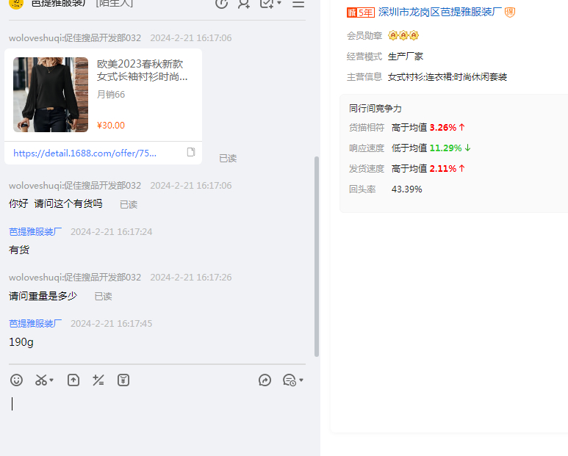
Task: Click the add contact person icon
Action: (x=244, y=4)
